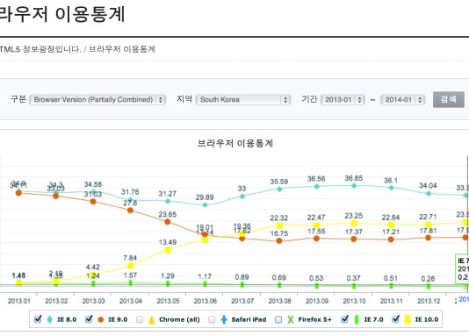Open the 2014-01 end period dropdown
Screen dimensions: 469x336
coord(403,99)
